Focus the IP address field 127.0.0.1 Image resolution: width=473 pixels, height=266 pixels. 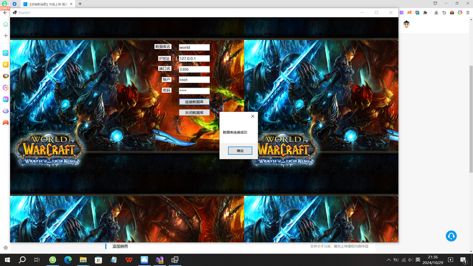[x=194, y=58]
